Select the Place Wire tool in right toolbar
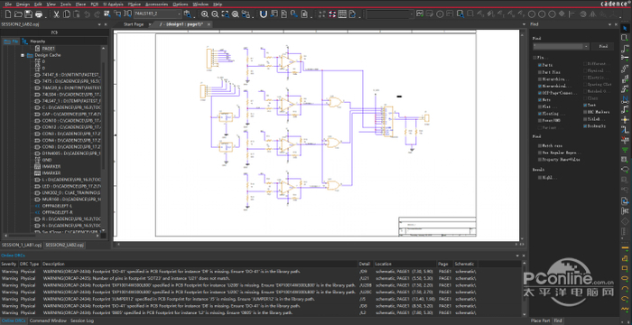632x325 pixels. click(625, 48)
